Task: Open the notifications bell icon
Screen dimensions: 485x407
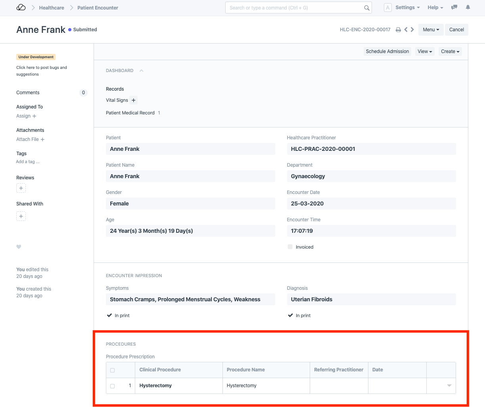Action: click(x=468, y=8)
